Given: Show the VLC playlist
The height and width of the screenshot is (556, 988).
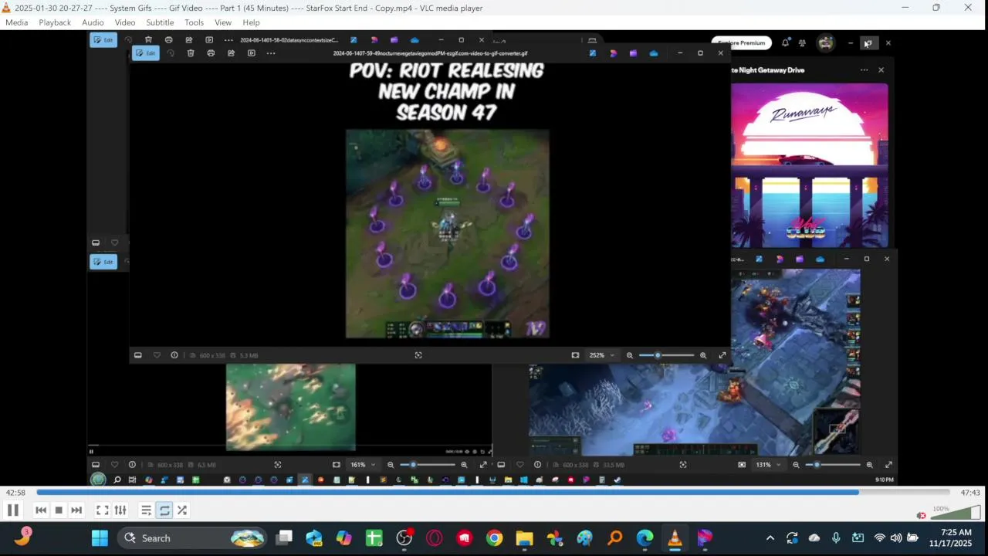Looking at the screenshot, I should 146,510.
